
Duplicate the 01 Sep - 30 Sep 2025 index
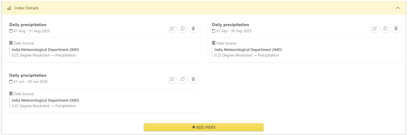[x=385, y=28]
